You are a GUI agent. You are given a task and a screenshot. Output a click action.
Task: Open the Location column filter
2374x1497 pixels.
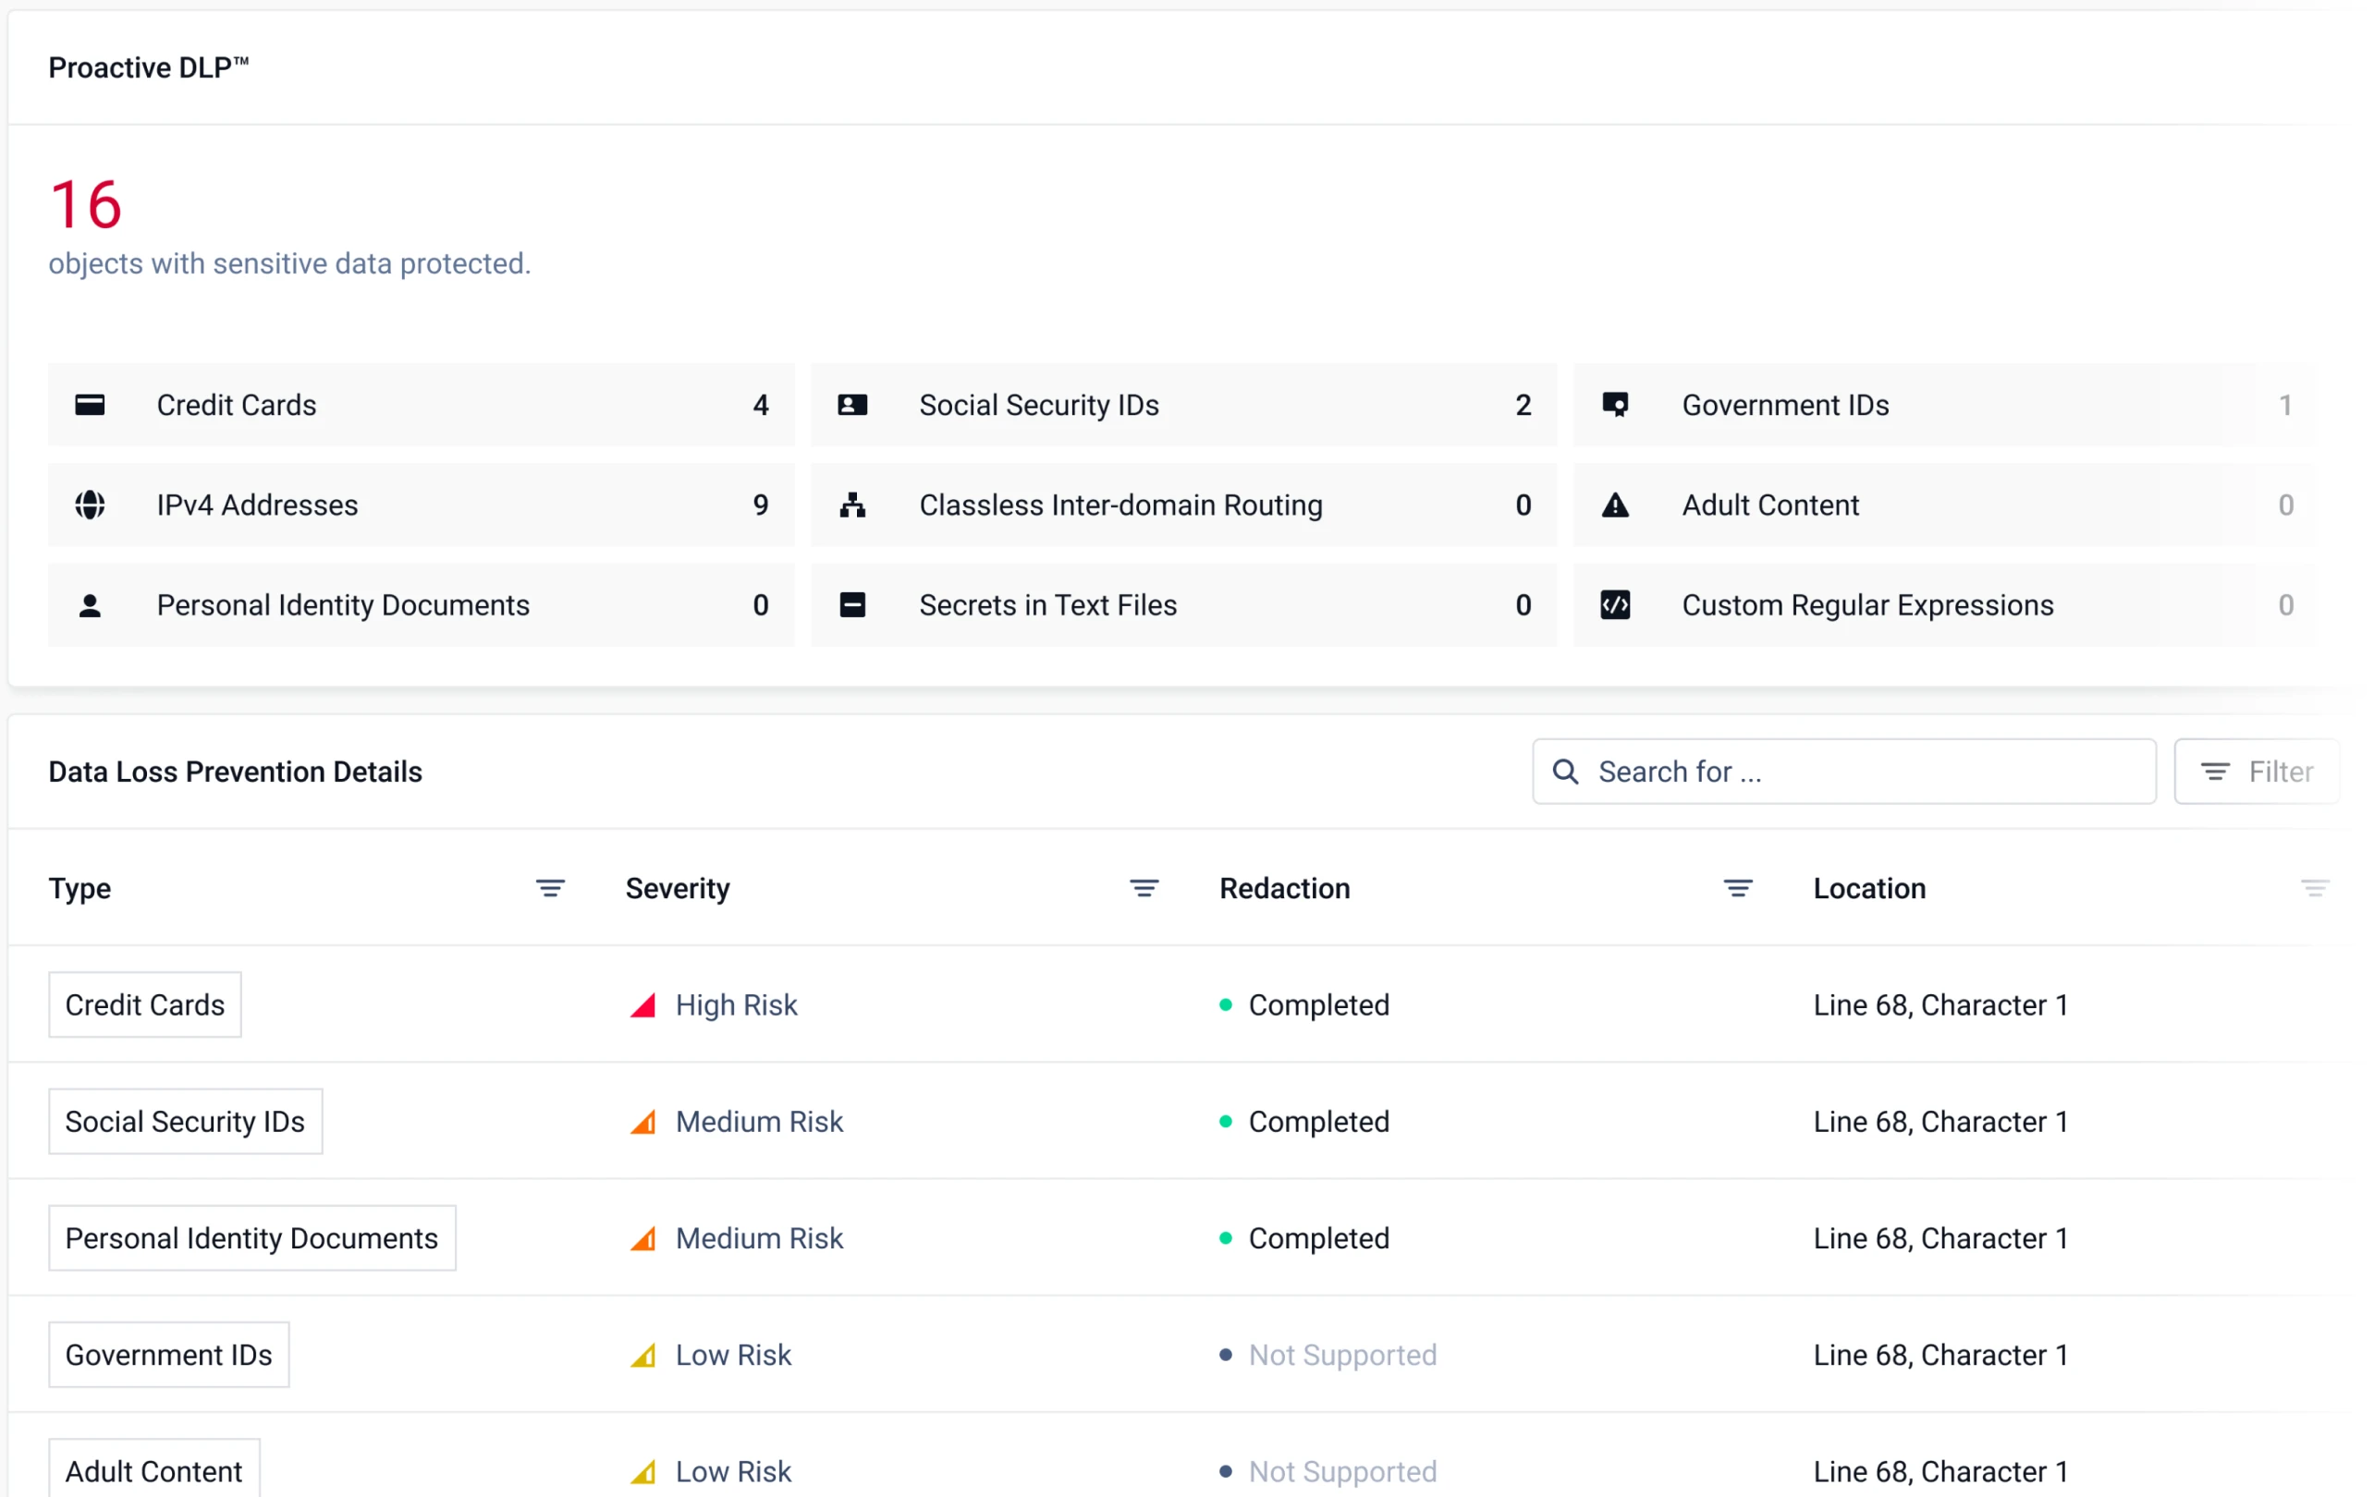2314,888
